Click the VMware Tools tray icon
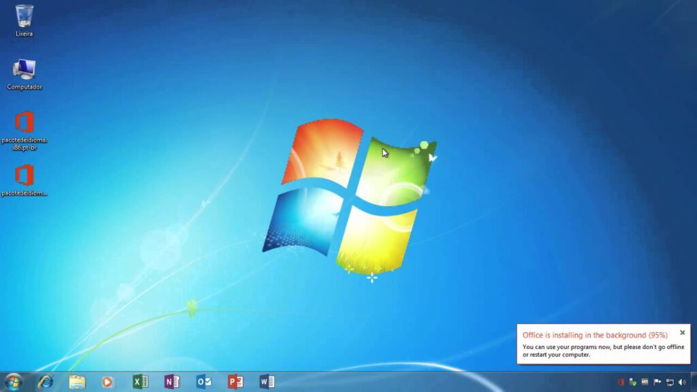697x392 pixels. click(645, 382)
